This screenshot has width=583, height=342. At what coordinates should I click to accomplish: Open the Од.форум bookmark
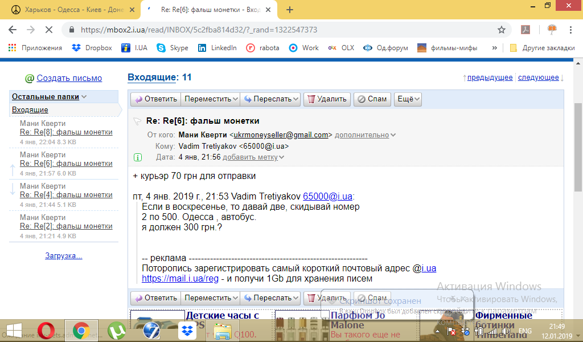point(385,48)
